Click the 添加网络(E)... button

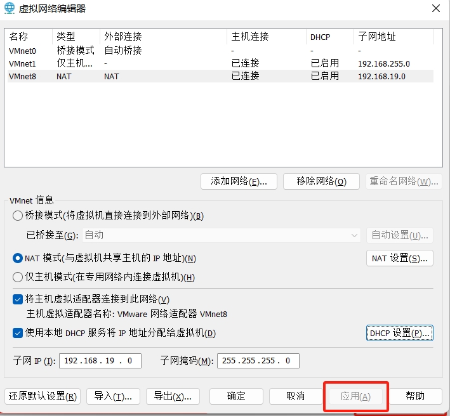coord(239,181)
